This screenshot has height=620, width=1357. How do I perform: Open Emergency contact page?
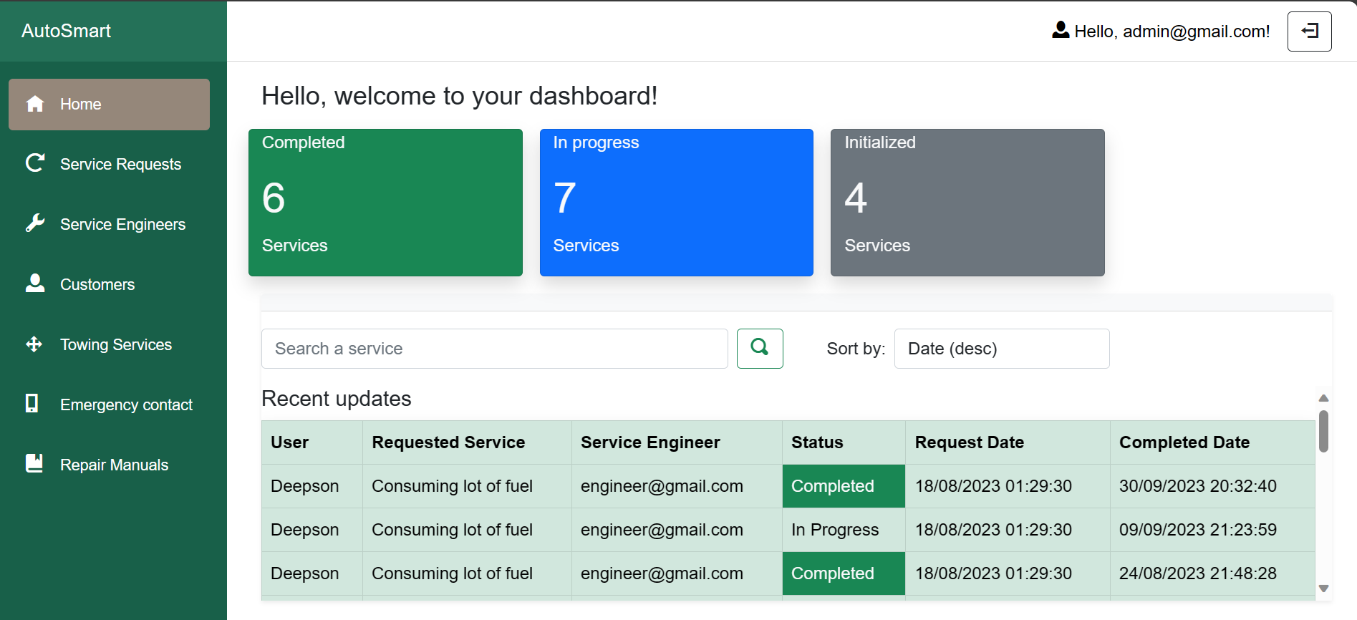click(109, 405)
